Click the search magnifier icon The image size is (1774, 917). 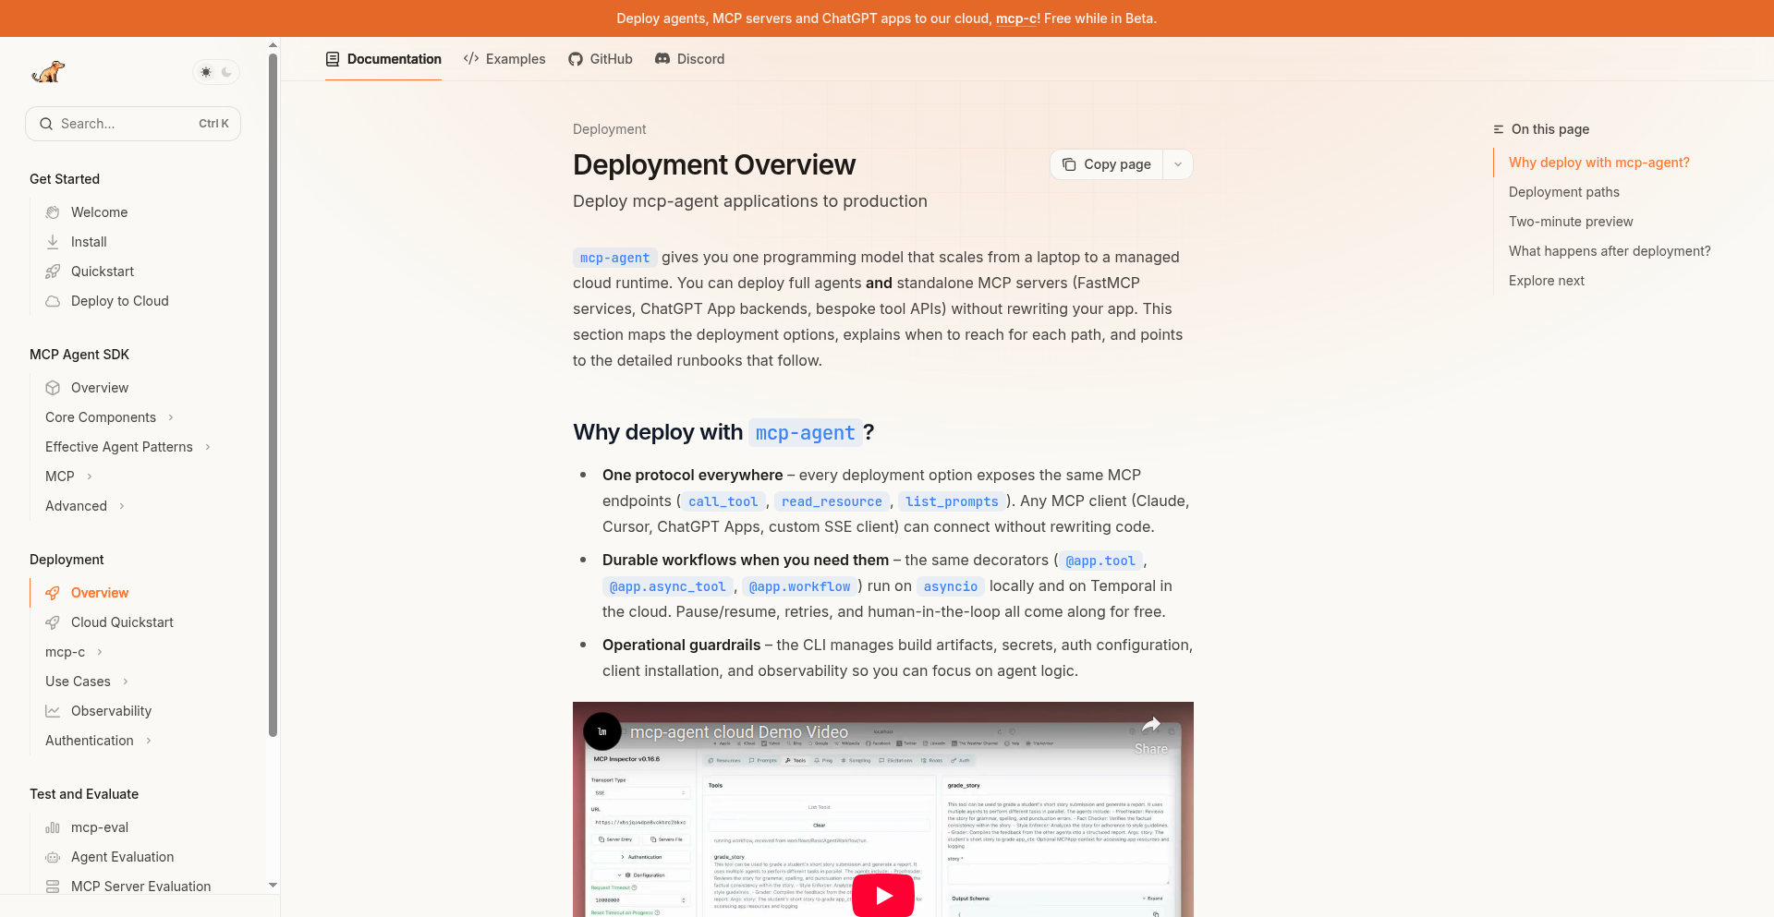click(x=47, y=123)
